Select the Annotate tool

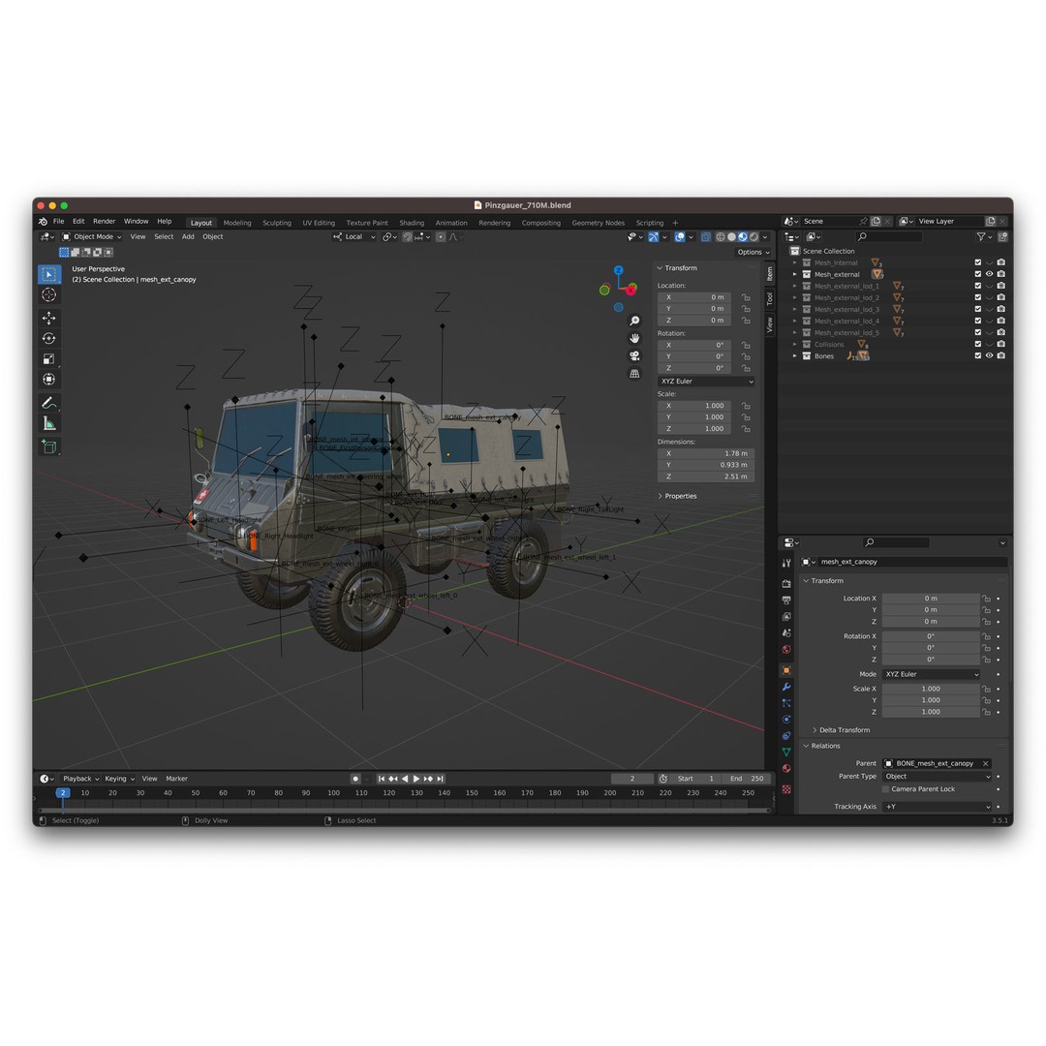click(49, 403)
